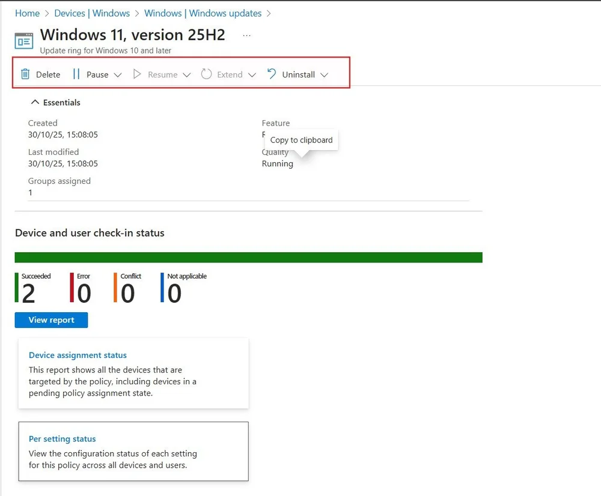Image resolution: width=601 pixels, height=496 pixels.
Task: Click the update ring policy icon beside title
Action: tap(24, 41)
